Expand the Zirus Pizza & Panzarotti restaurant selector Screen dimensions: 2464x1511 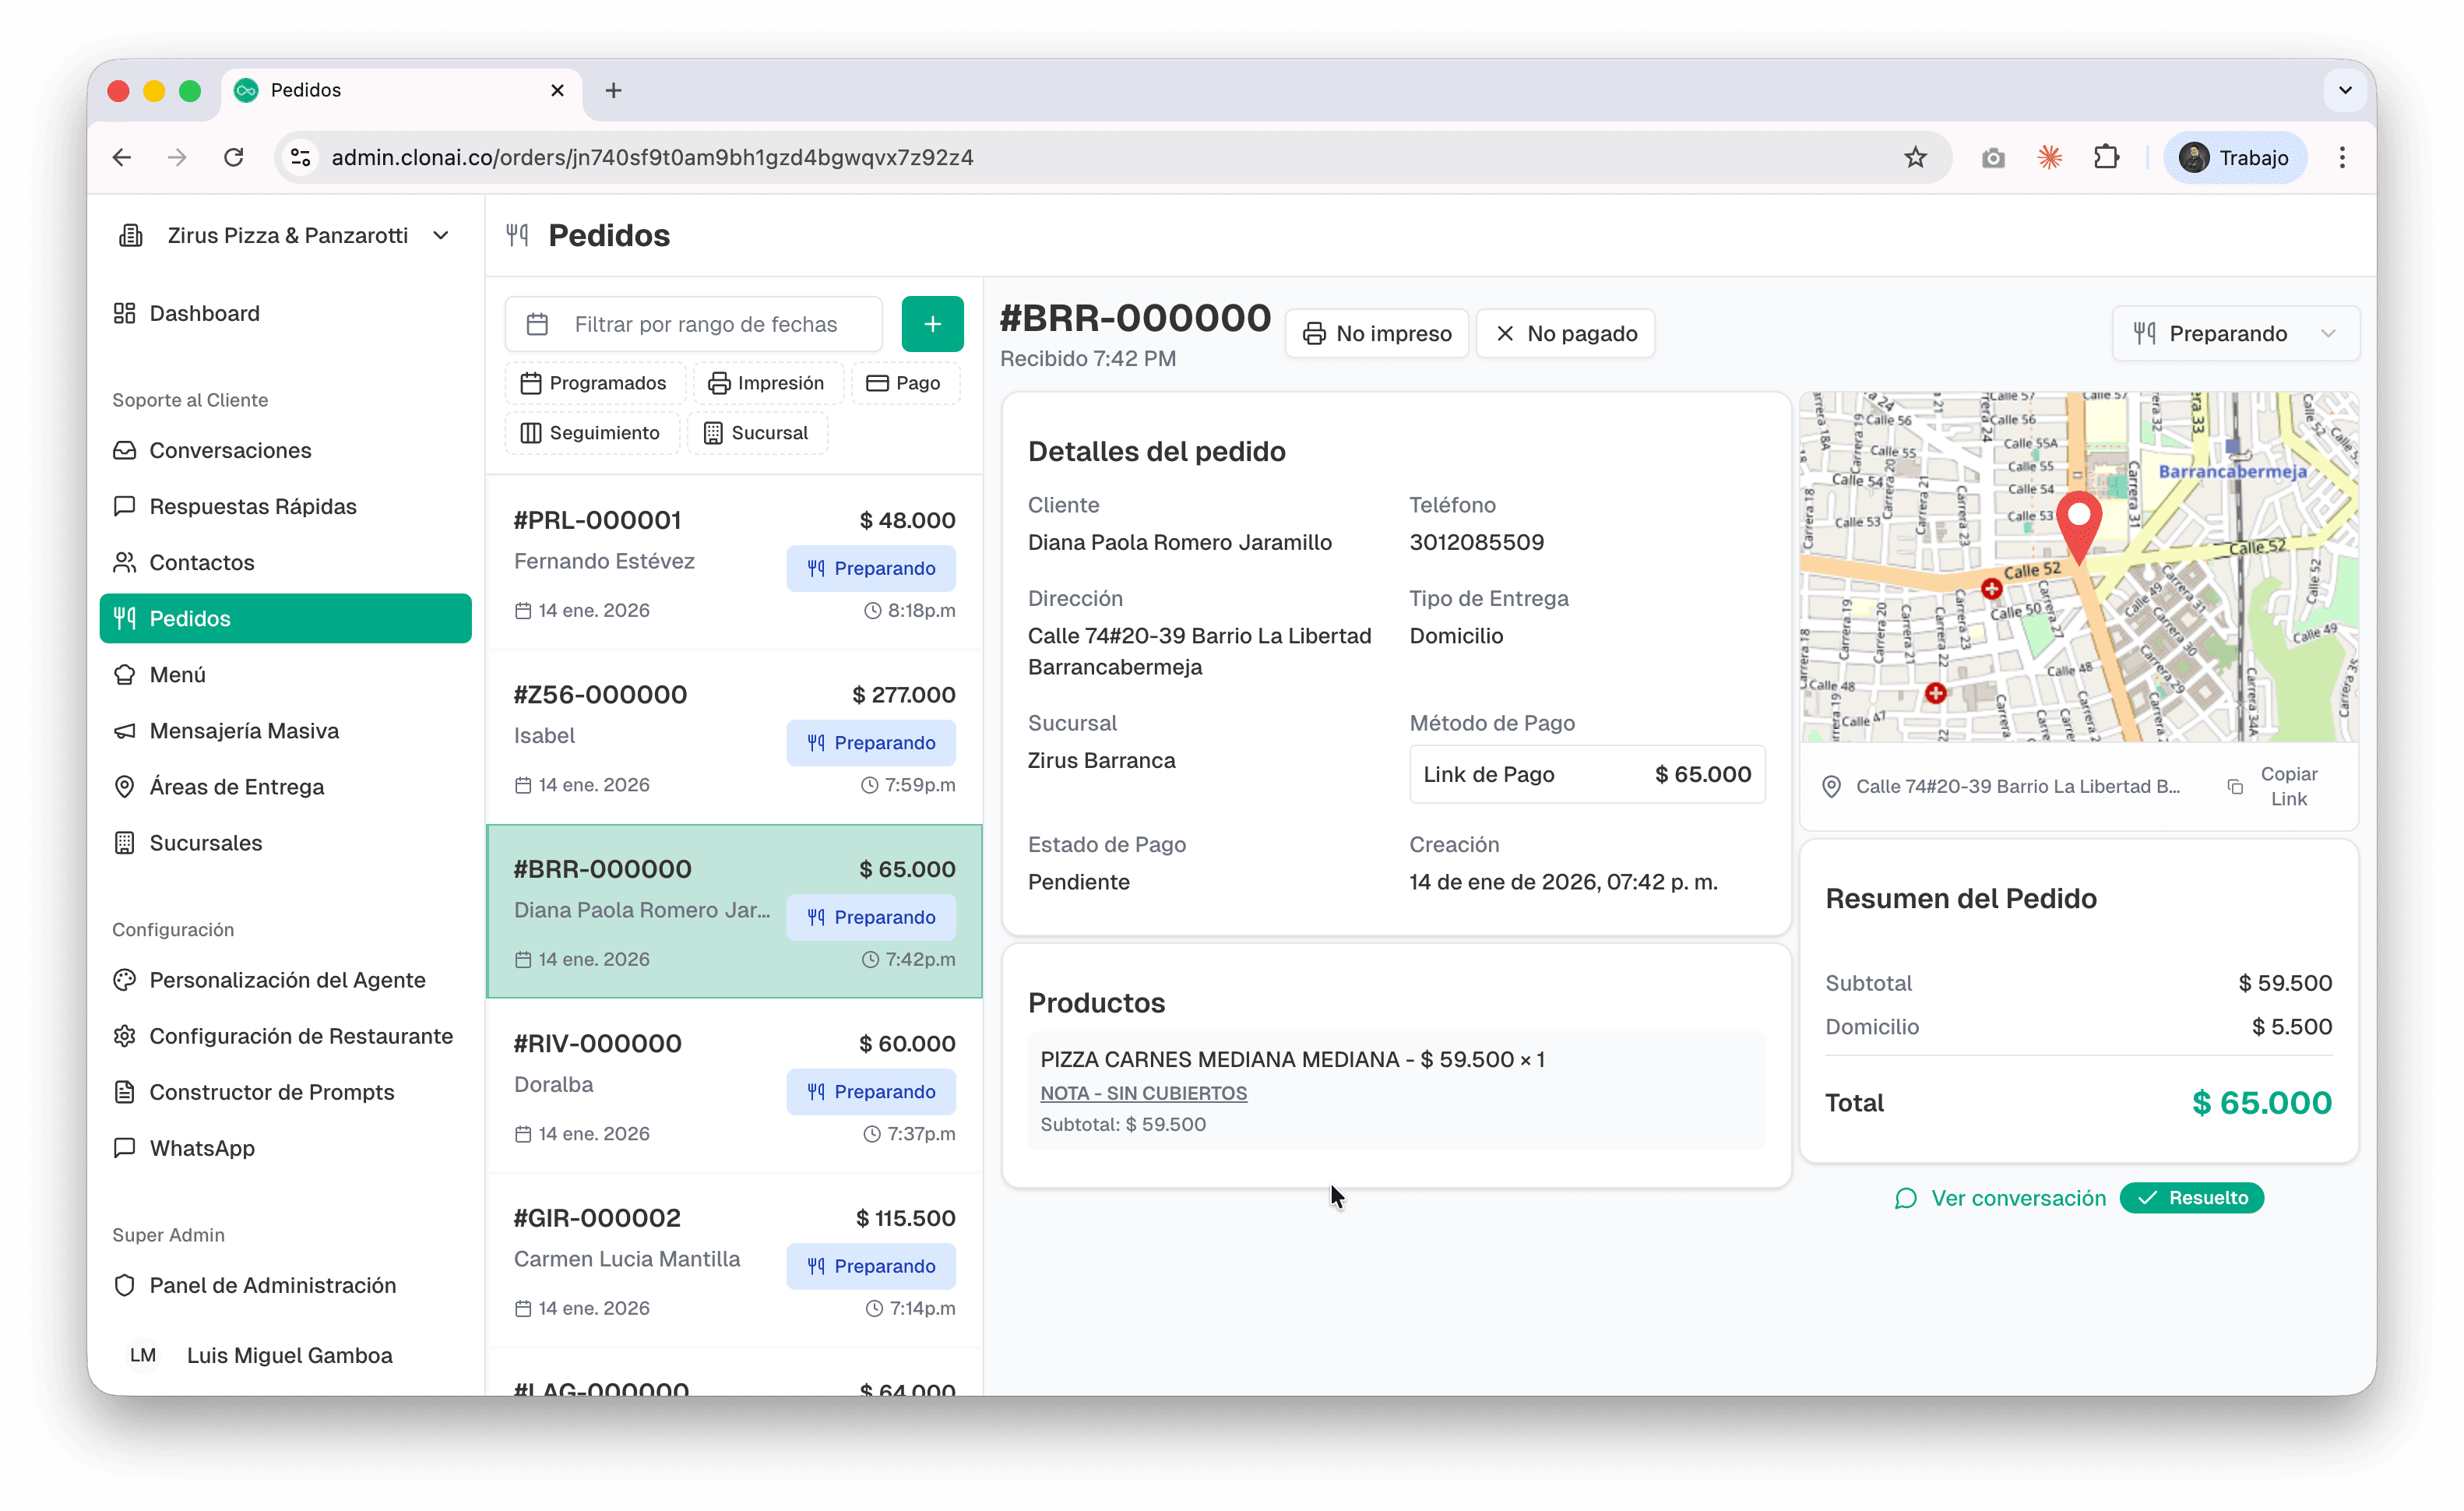(285, 235)
